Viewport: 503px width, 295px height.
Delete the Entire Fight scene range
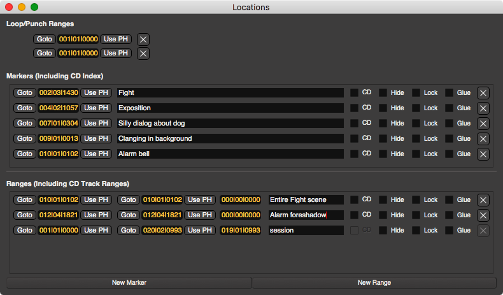(483, 200)
